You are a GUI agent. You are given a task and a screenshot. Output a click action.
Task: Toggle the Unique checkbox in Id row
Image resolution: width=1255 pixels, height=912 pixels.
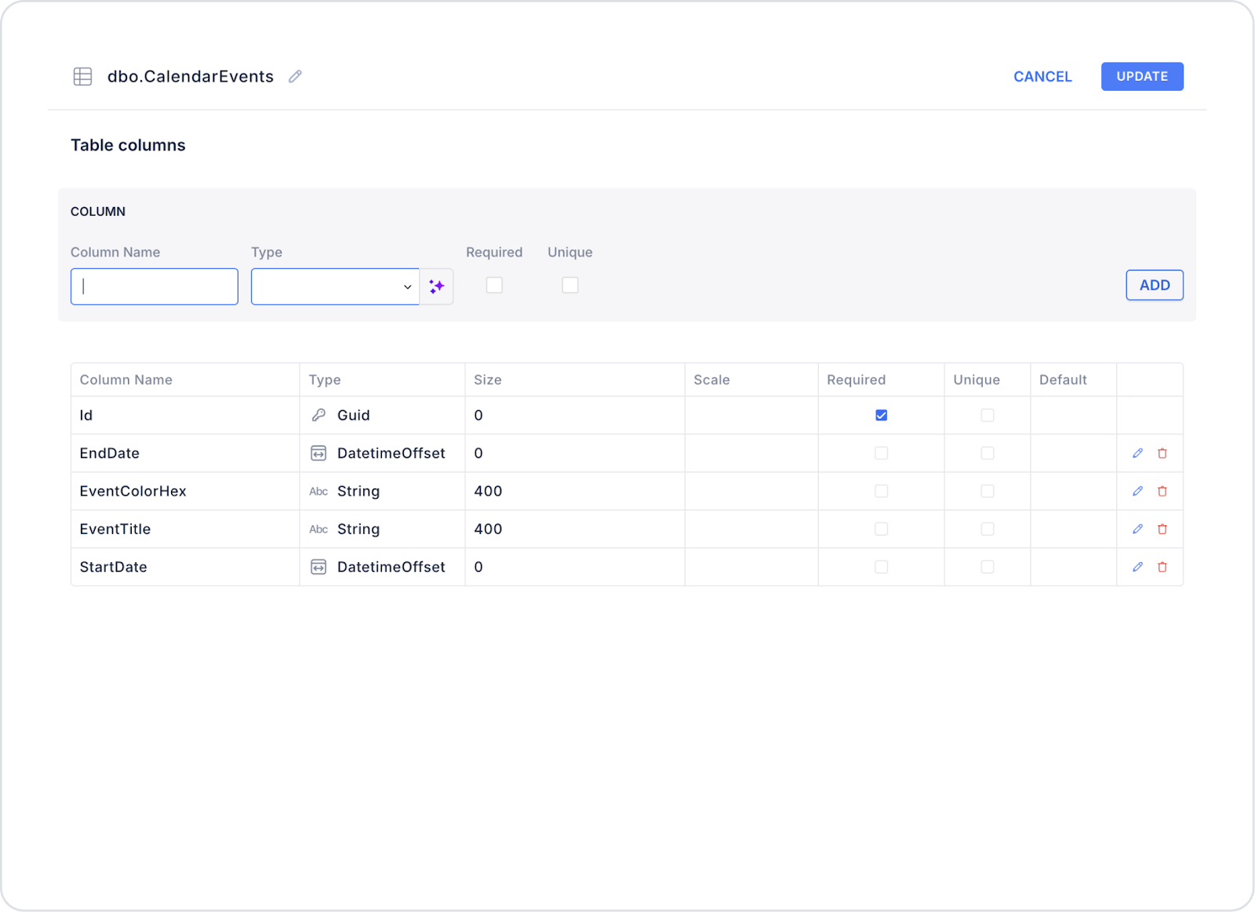988,415
